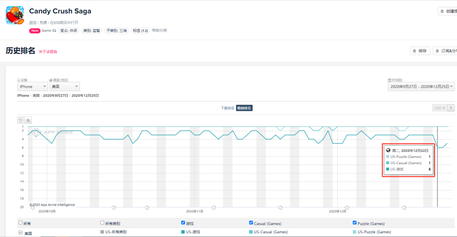This screenshot has width=457, height=237.
Task: Open the 国家/地区 美国 dropdown
Action: 64,87
